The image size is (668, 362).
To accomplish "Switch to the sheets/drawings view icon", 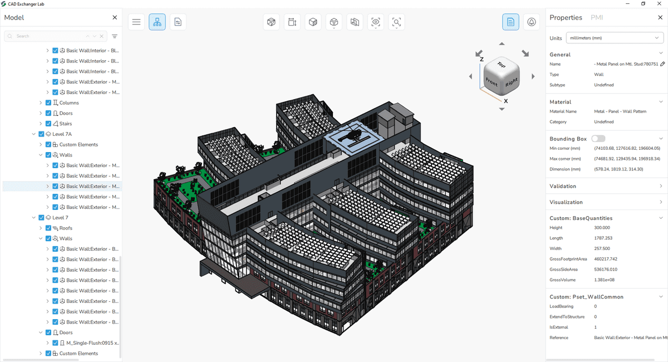I will pyautogui.click(x=178, y=22).
